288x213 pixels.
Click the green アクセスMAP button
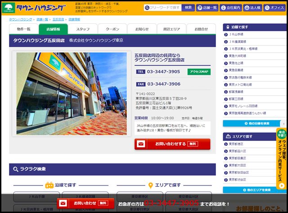point(199,72)
